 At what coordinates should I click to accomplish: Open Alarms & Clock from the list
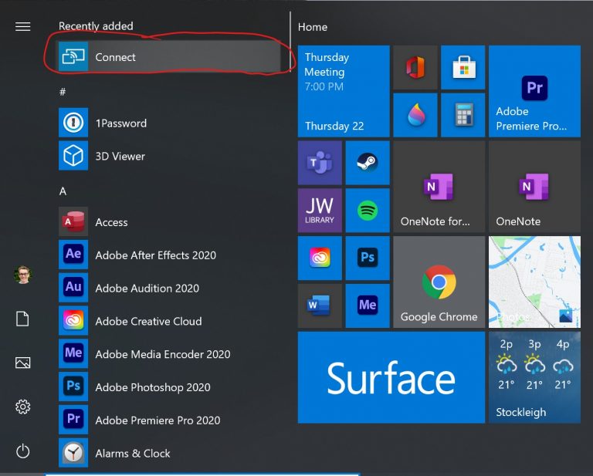tap(169, 453)
